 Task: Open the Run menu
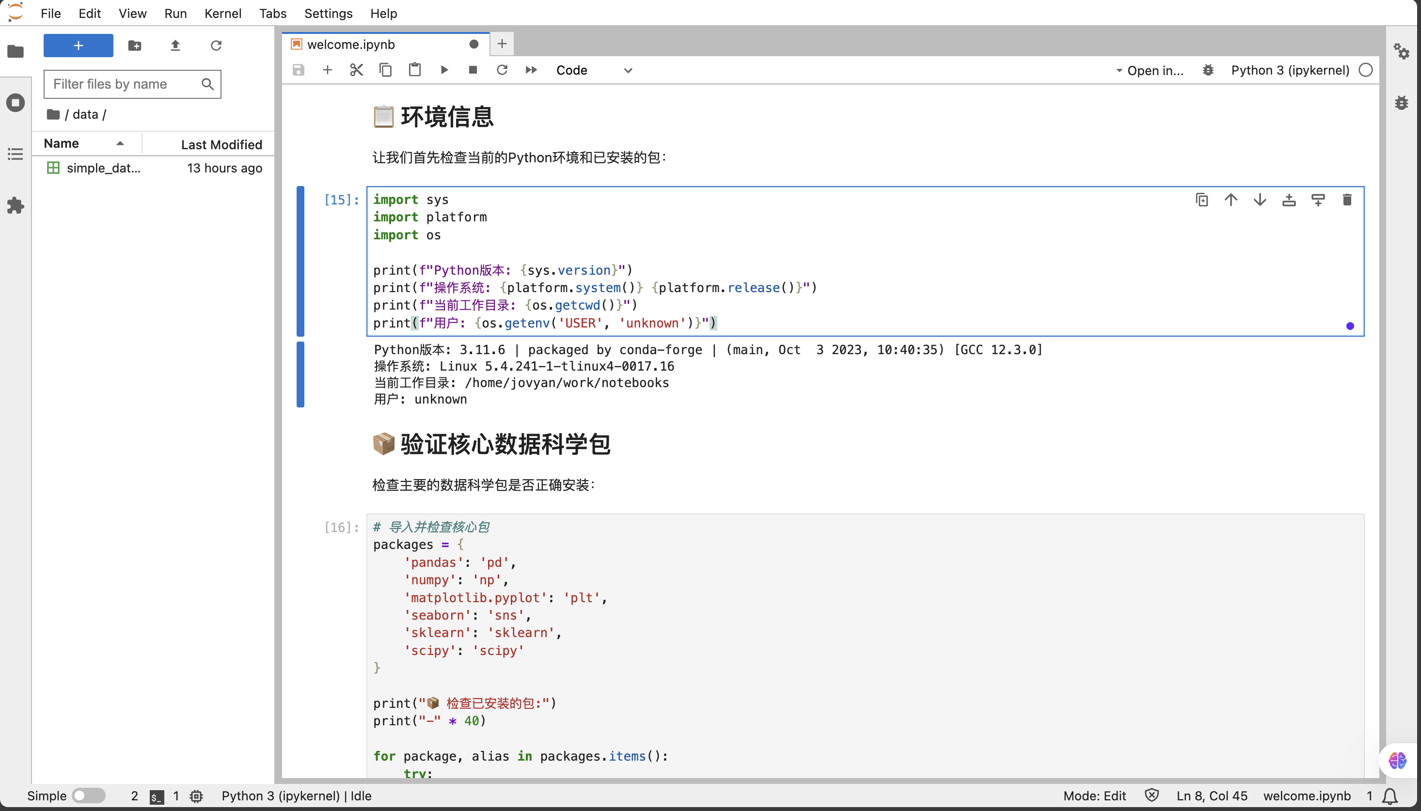coord(175,14)
